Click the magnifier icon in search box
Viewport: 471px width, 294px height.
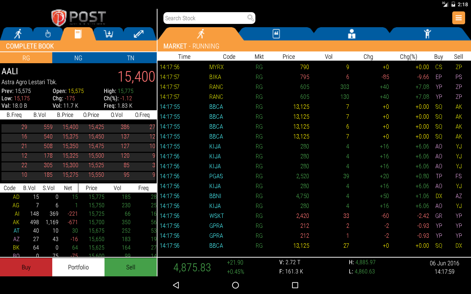point(250,18)
